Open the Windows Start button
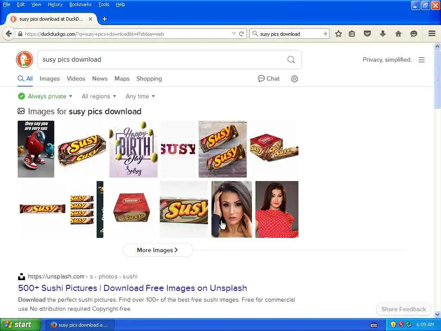The height and width of the screenshot is (331, 441). pos(21,325)
